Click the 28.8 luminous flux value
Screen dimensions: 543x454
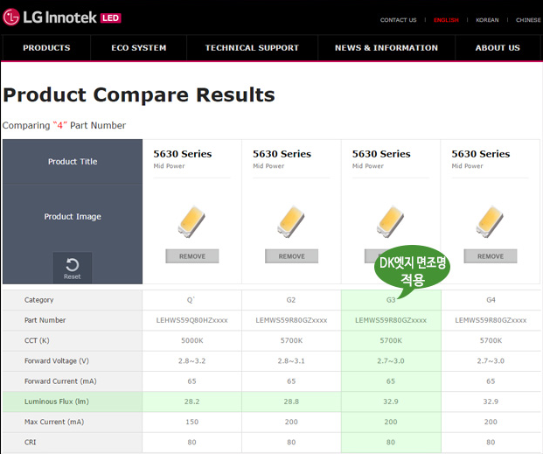click(291, 402)
